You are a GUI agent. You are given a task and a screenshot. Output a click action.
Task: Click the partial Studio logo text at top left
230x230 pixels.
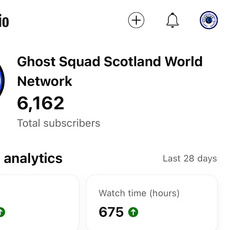point(4,22)
